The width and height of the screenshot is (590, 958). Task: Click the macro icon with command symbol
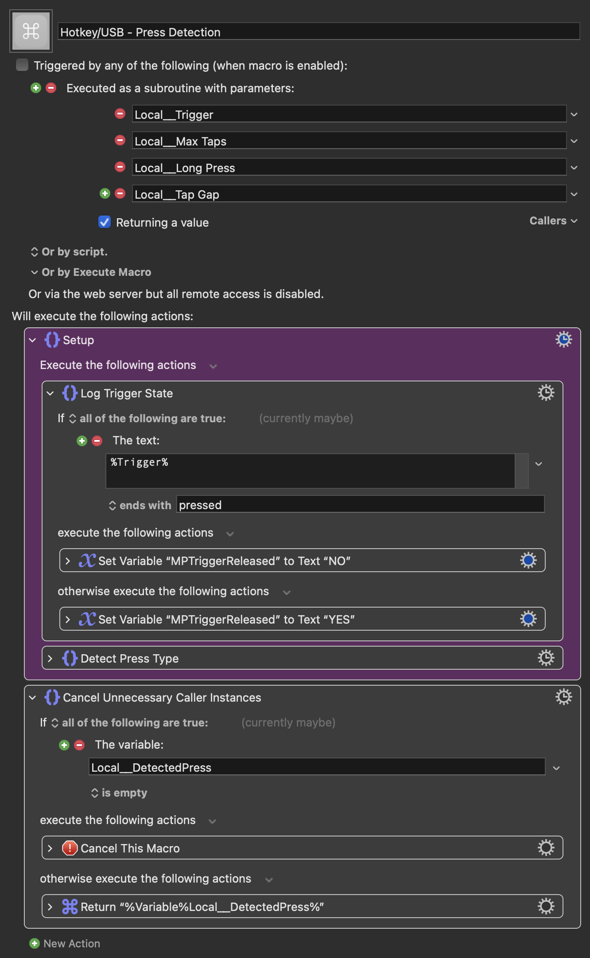pyautogui.click(x=31, y=31)
